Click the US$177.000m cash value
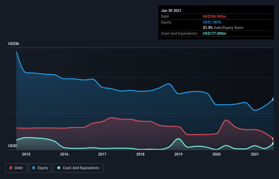Screen dimensions: 279x179 click(214, 33)
